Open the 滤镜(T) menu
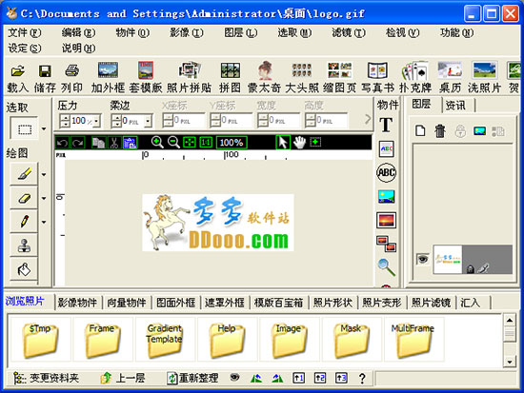 click(x=349, y=32)
